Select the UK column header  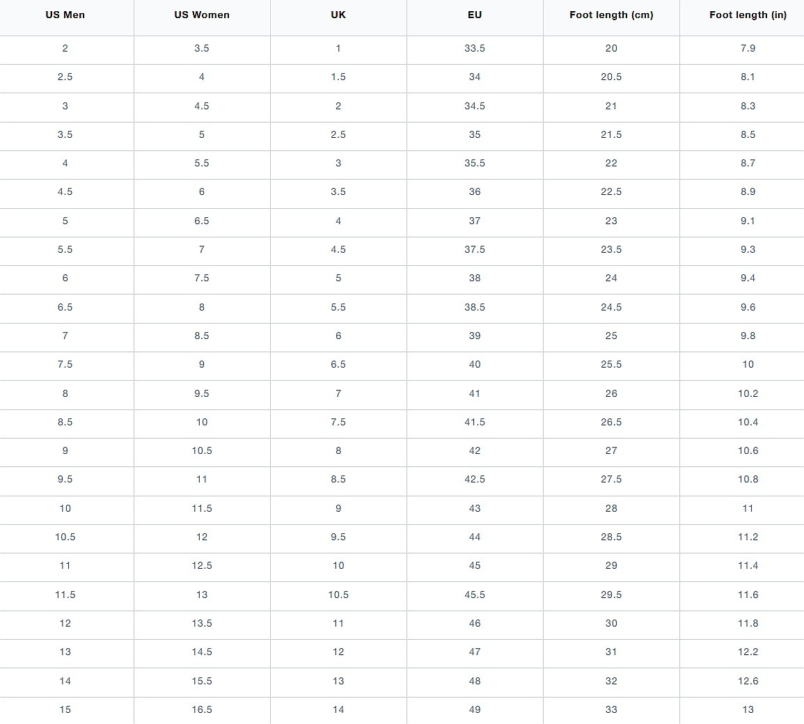[x=338, y=15]
